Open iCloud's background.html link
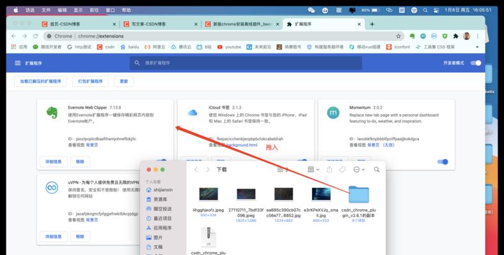 [x=242, y=145]
